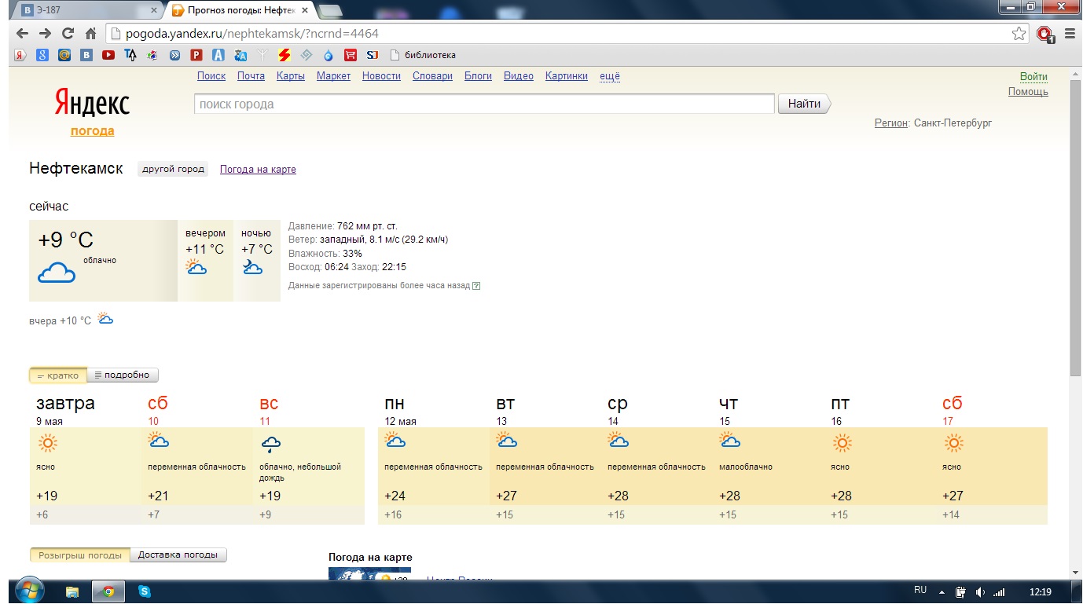Select the Розыгрыш погоды tab
Viewport: 1083px width, 604px height.
coord(80,555)
